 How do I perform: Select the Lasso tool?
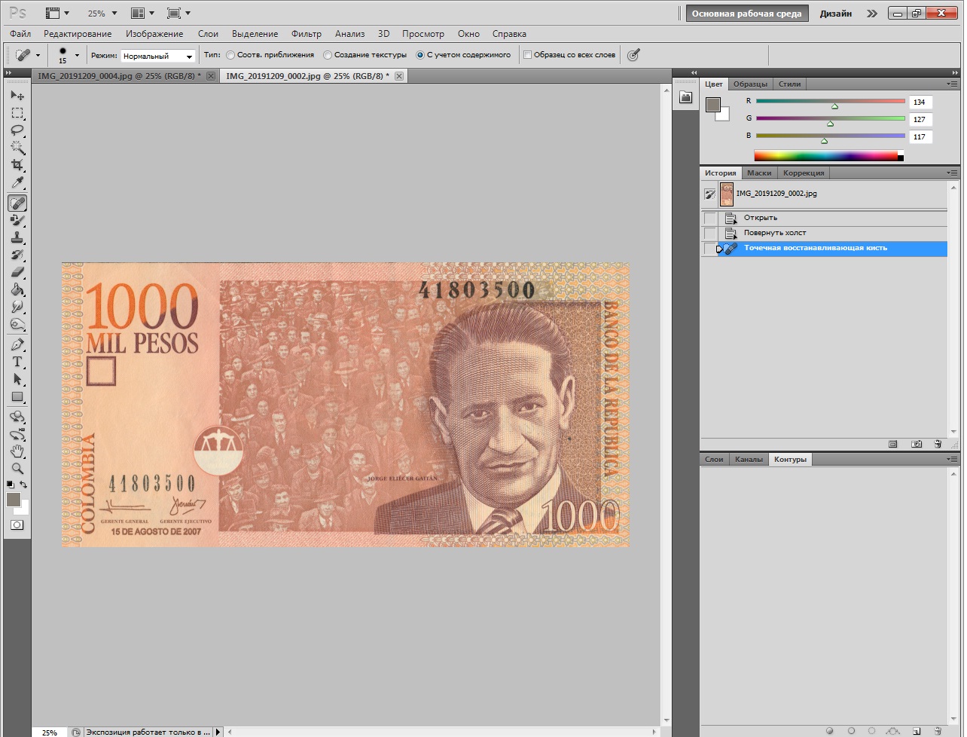point(17,130)
